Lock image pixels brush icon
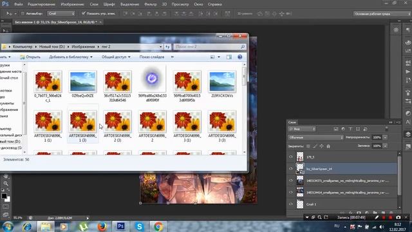 pos(315,146)
